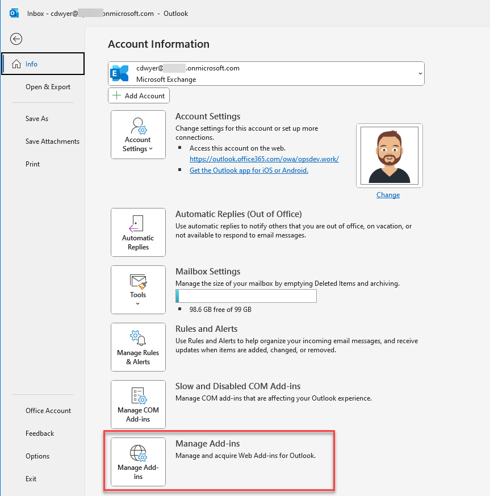Open Outlook Options
490x496 pixels.
tap(37, 456)
